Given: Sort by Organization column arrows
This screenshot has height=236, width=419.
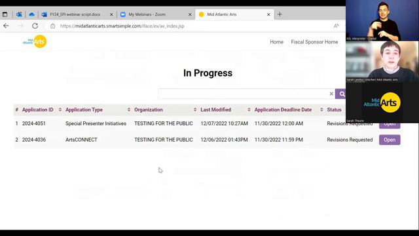Looking at the screenshot, I should click(195, 109).
